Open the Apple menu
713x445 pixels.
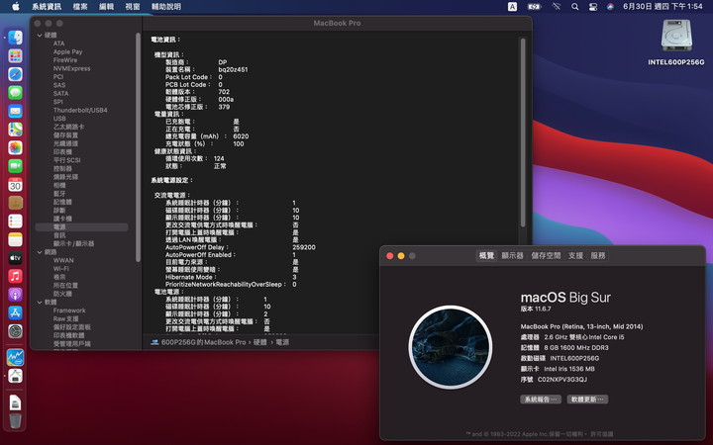[16, 6]
